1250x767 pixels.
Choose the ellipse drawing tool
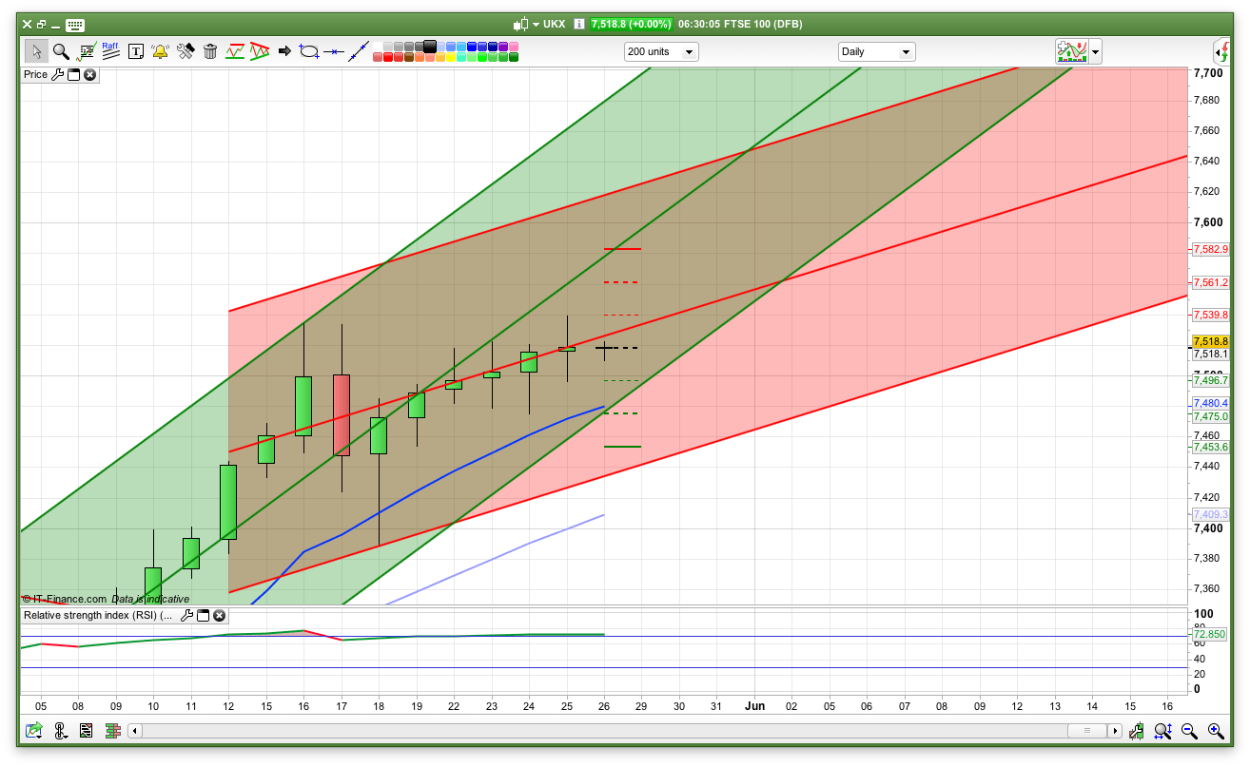point(308,51)
